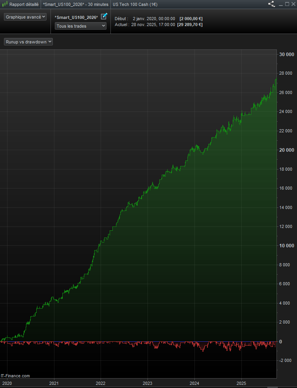The image size is (297, 388).
Task: Click the 20 000 label on value axis
Action: tap(286, 150)
